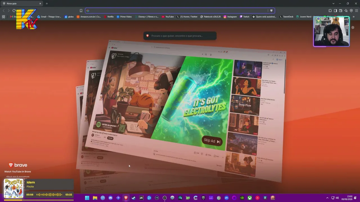Open the Amazon.com.br bookmark
Viewport: 360px width, 202px height.
[x=89, y=17]
